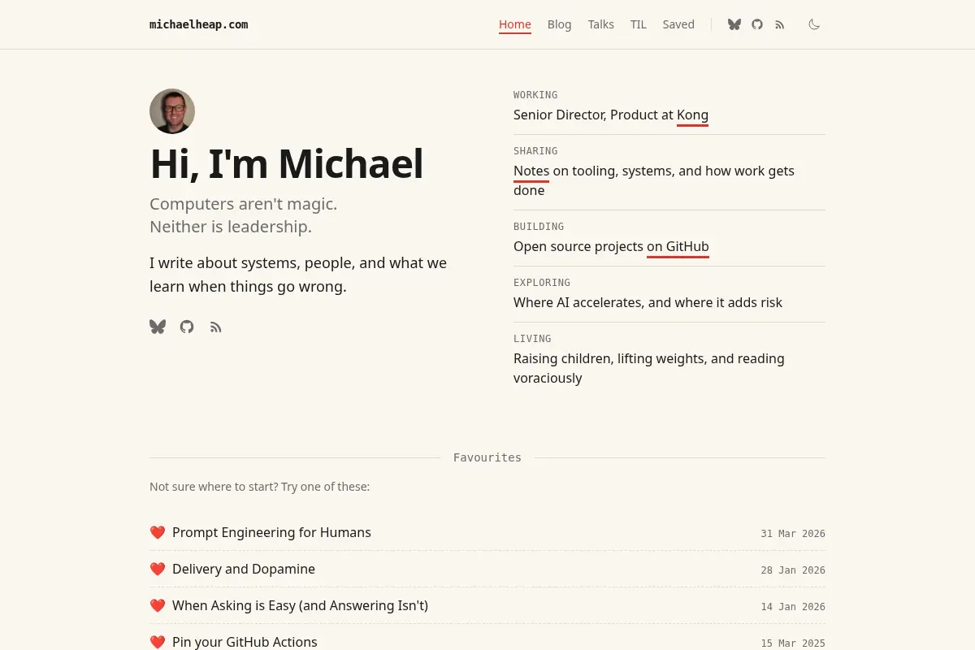Go to the Home nav item
The width and height of the screenshot is (975, 650).
pos(515,24)
